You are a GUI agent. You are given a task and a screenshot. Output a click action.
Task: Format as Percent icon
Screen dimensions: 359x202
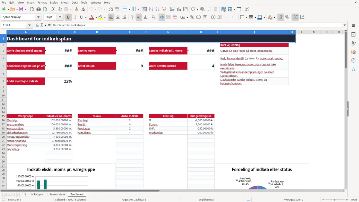pyautogui.click(x=192, y=17)
